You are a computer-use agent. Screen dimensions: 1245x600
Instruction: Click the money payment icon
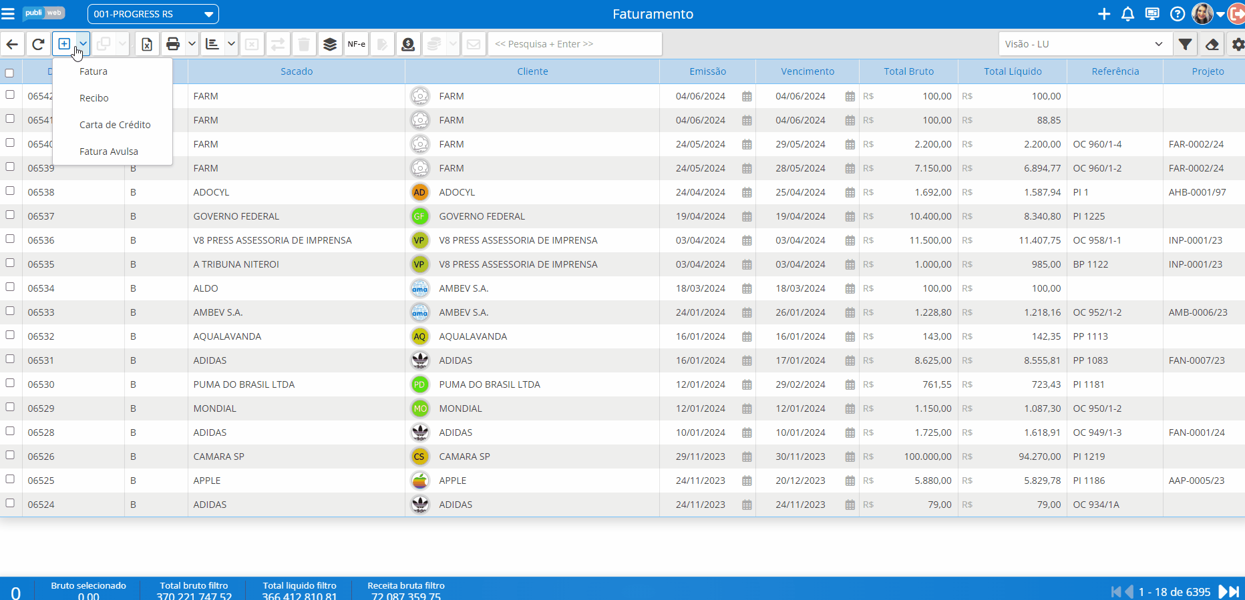click(408, 44)
